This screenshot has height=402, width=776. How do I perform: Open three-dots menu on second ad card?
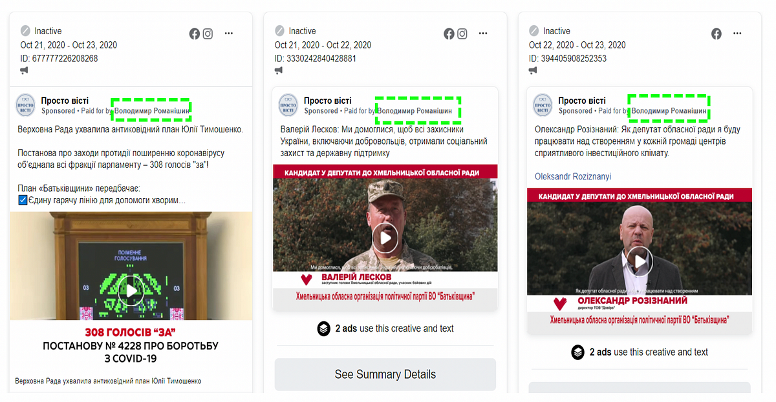pos(484,34)
